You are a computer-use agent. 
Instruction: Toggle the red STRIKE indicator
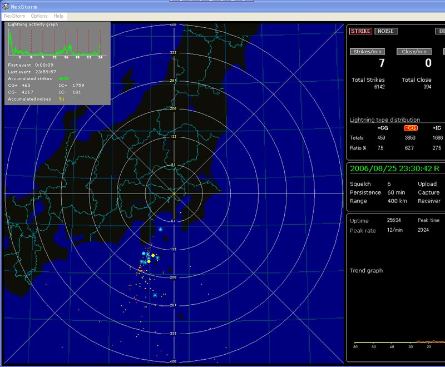pos(360,31)
